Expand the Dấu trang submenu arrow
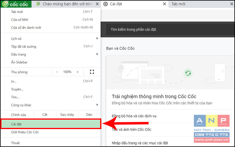Screen dimensions: 235x147 (x=97, y=54)
